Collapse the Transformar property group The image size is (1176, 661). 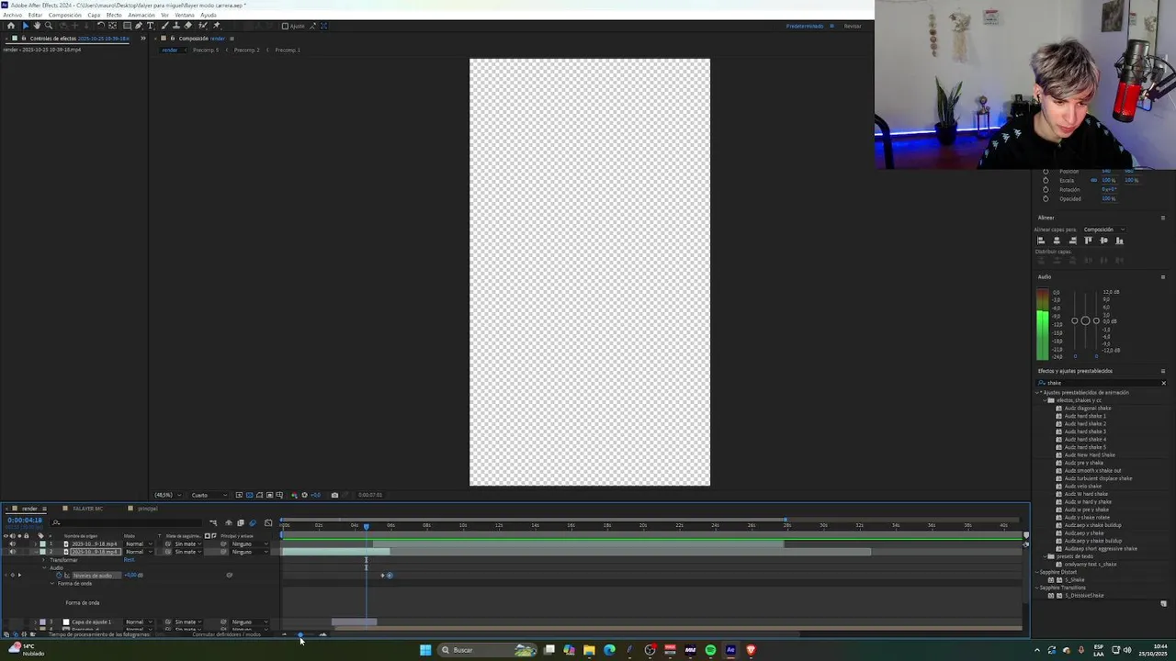(x=43, y=560)
